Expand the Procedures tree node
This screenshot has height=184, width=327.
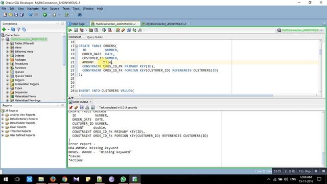pyautogui.click(x=7, y=64)
